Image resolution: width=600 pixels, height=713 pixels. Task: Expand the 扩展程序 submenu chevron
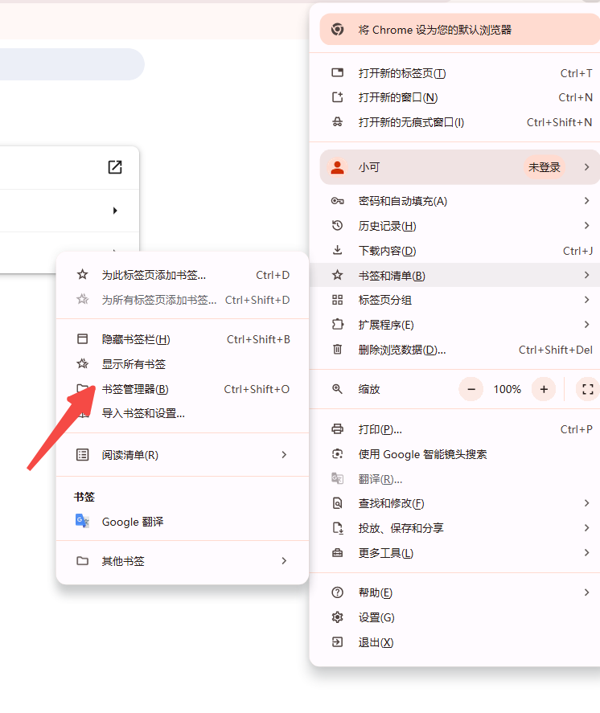pos(587,324)
